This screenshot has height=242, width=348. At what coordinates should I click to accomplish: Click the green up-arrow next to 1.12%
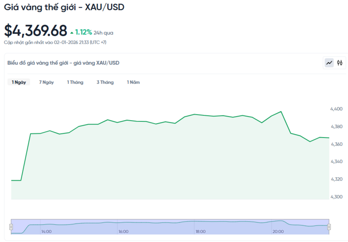[72, 32]
